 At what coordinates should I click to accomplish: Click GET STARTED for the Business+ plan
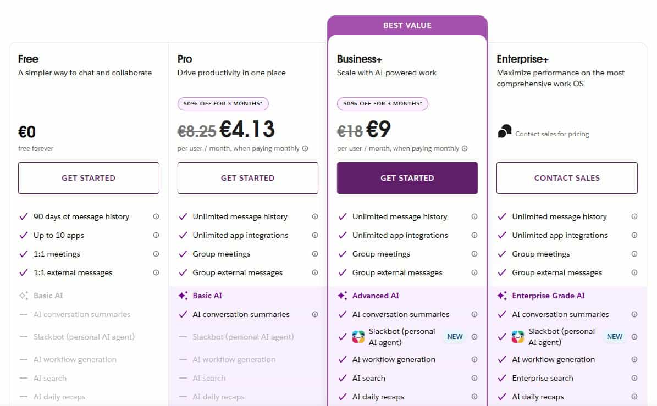coord(407,178)
